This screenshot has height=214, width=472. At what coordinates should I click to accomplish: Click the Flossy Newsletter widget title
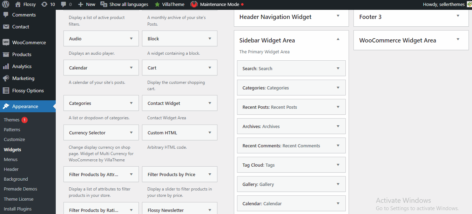[166, 210]
